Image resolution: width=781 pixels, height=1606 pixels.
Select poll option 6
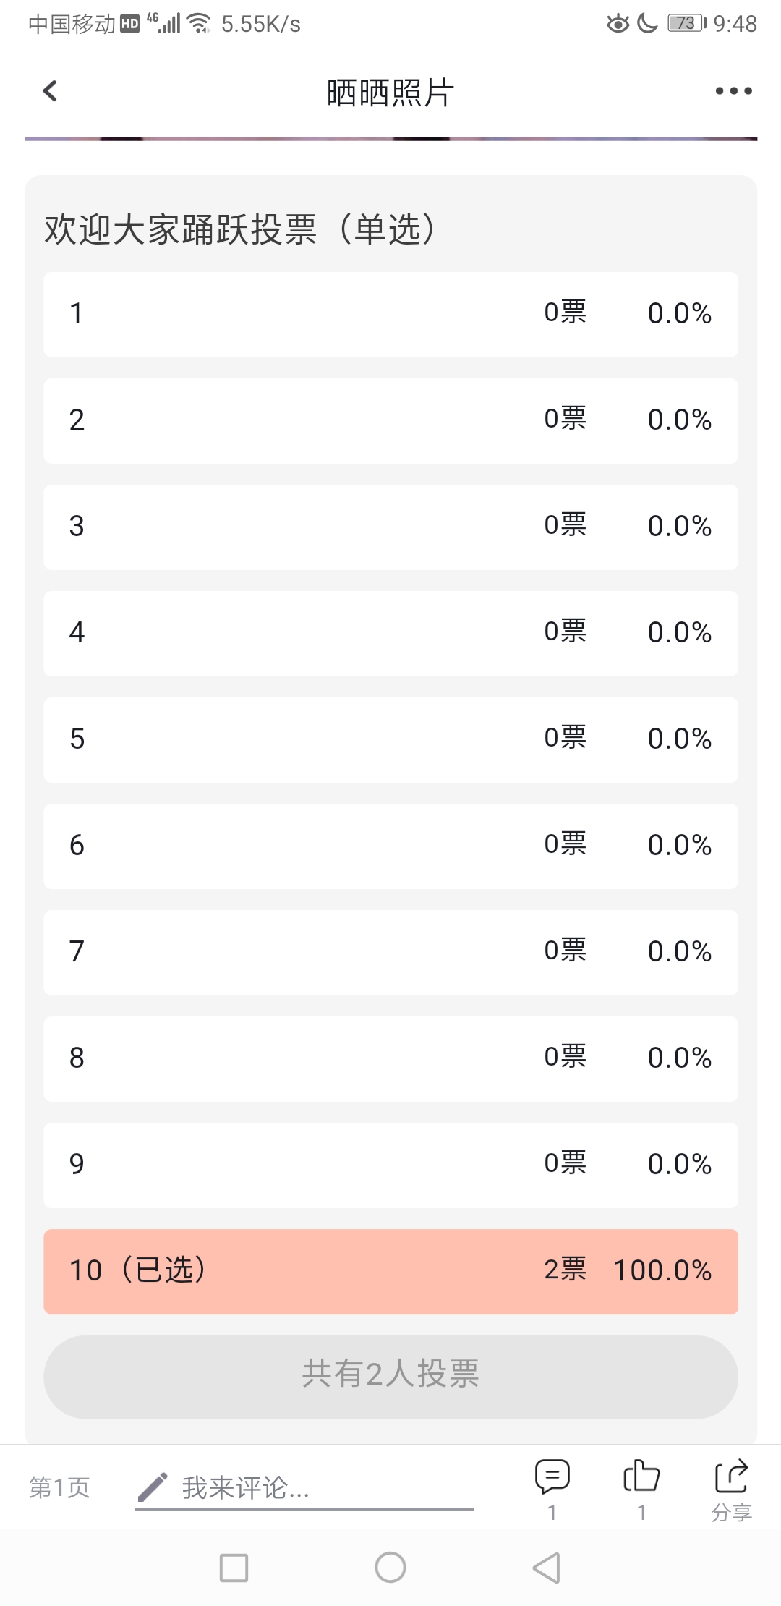point(390,846)
